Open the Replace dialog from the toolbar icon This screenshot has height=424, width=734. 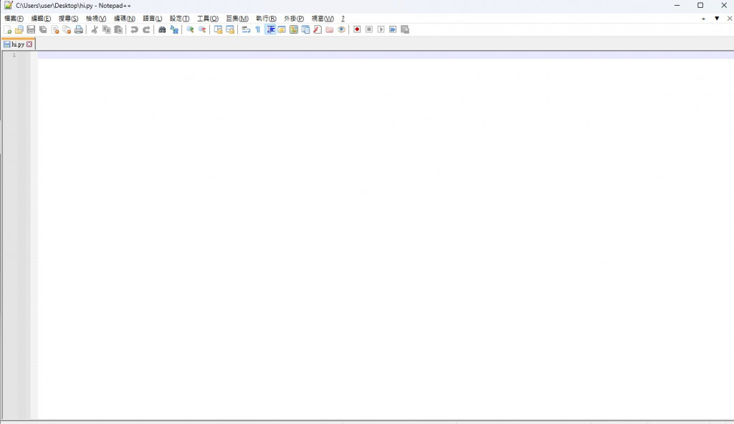click(174, 29)
